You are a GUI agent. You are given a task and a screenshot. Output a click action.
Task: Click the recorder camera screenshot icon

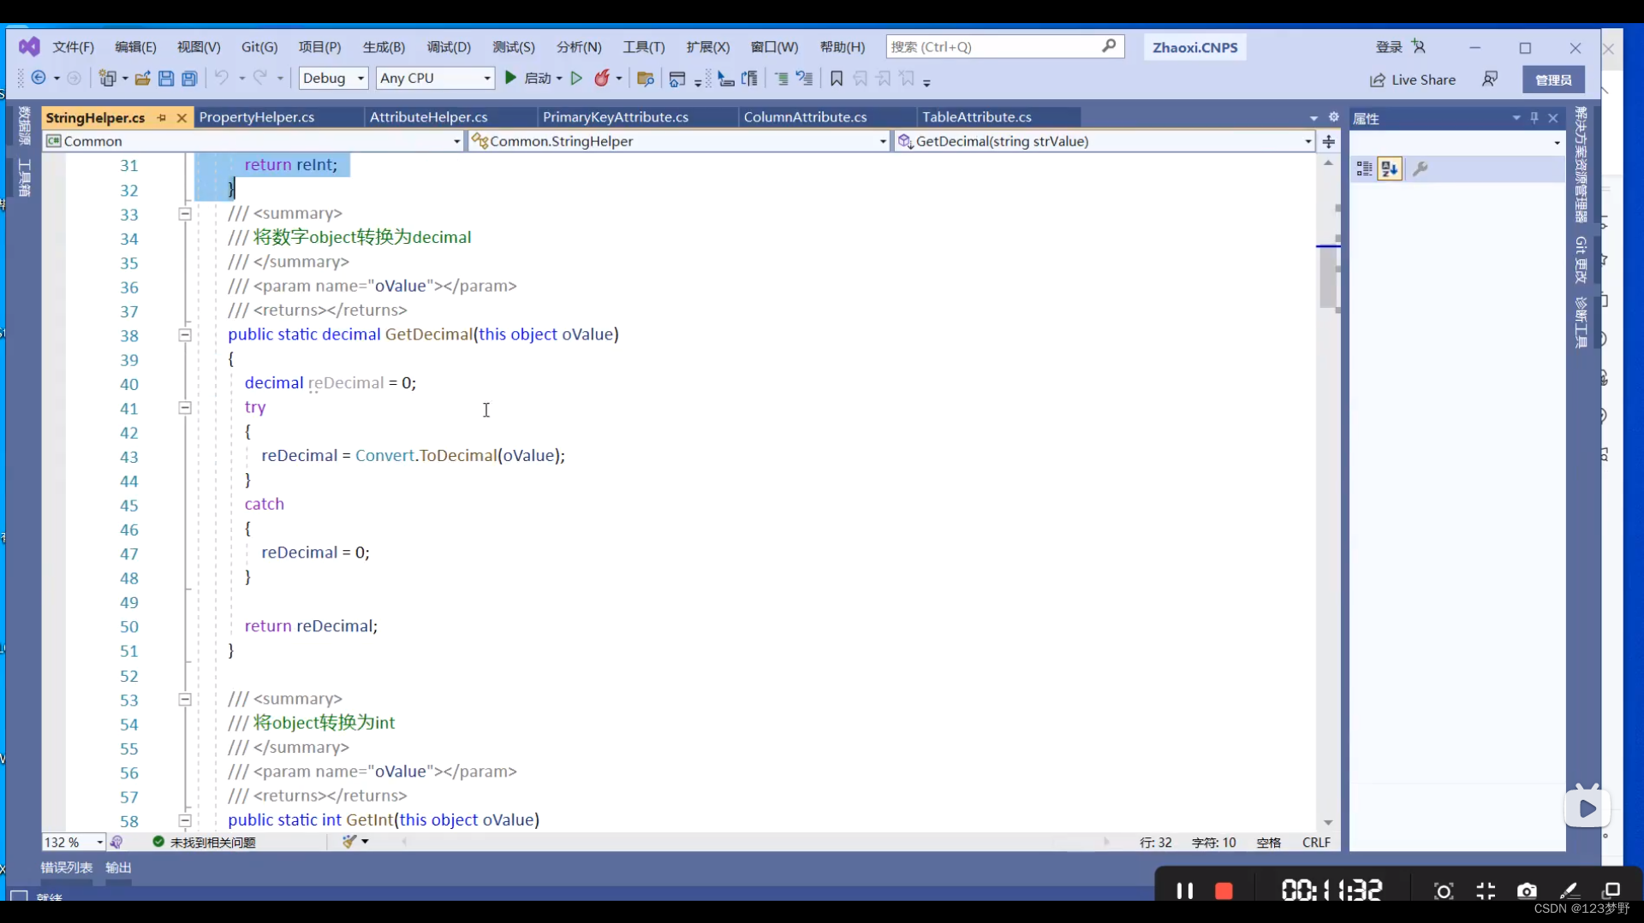click(x=1527, y=891)
